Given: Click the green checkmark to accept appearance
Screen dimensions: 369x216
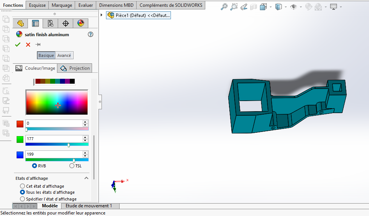Looking at the screenshot, I should (18, 45).
